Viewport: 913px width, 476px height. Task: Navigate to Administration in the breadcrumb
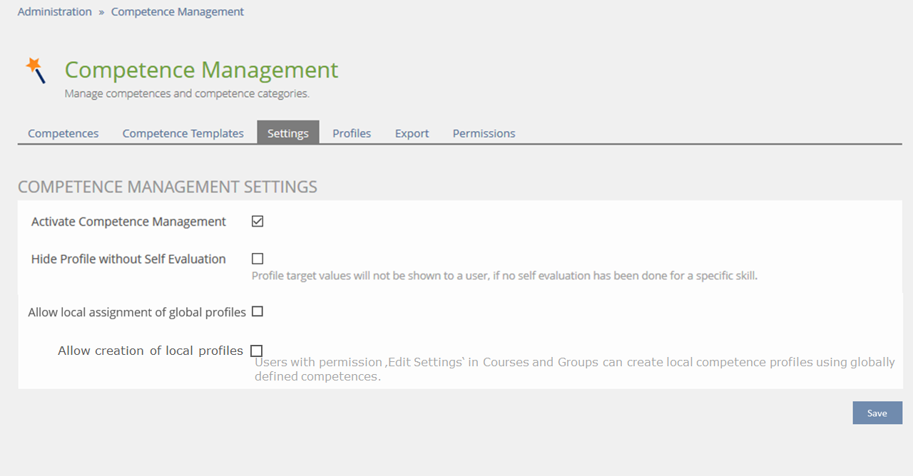tap(55, 11)
